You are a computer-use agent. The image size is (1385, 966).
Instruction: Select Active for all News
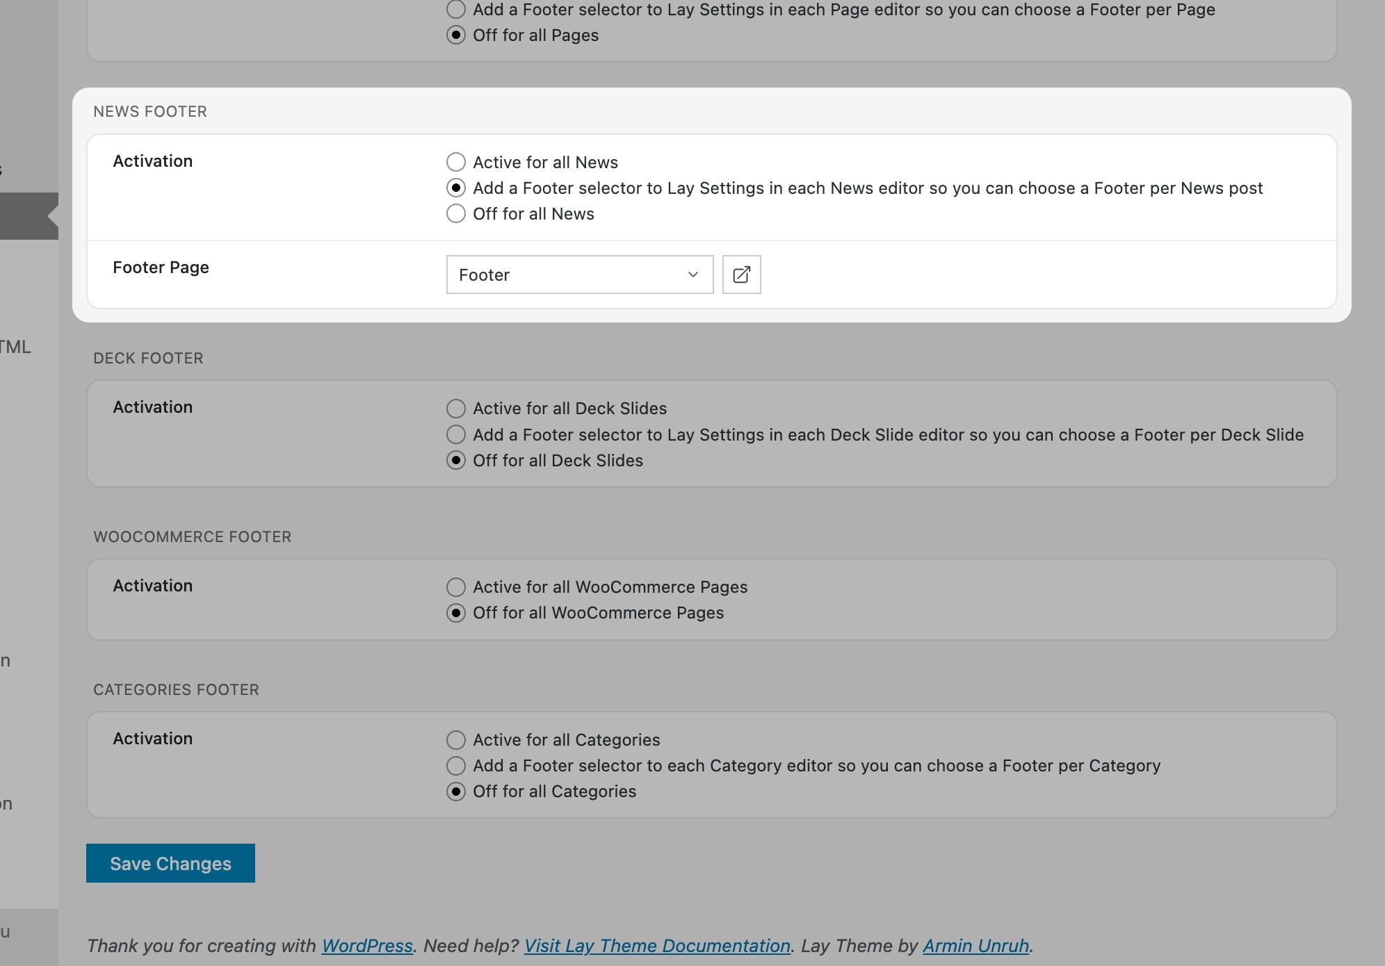pos(456,162)
